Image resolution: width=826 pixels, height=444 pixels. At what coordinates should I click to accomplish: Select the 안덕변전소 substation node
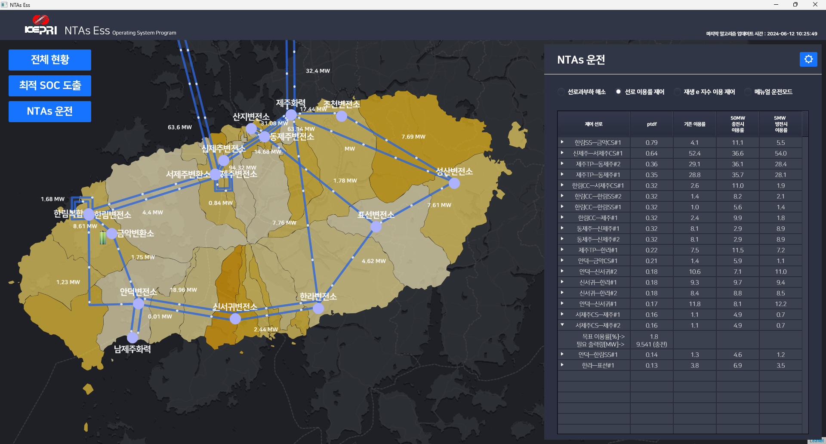(x=139, y=304)
